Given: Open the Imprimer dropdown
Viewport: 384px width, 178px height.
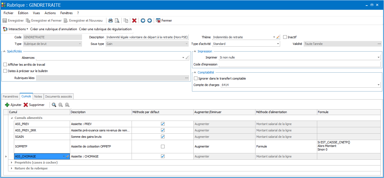Looking at the screenshot, I should point(379,57).
